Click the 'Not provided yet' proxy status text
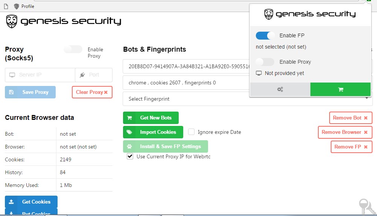 (x=284, y=73)
